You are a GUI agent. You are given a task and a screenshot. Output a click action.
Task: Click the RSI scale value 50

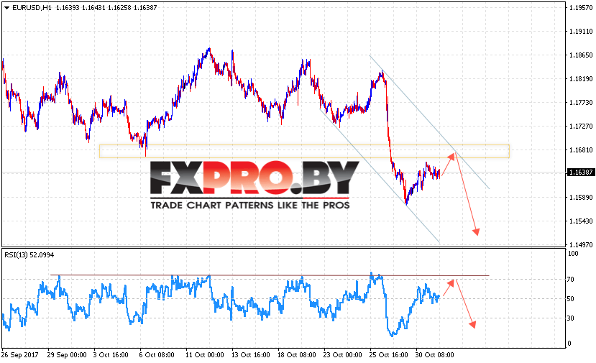[x=570, y=299]
